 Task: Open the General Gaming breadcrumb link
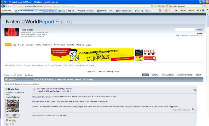coord(54,65)
